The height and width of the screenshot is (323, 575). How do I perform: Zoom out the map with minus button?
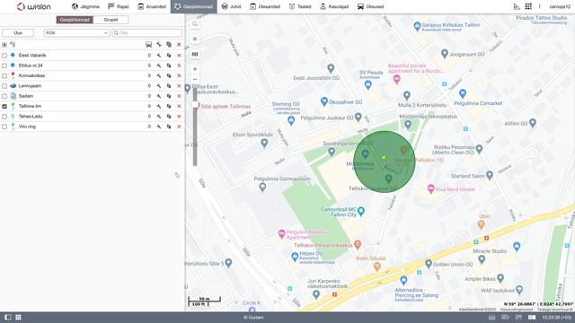pyautogui.click(x=195, y=79)
